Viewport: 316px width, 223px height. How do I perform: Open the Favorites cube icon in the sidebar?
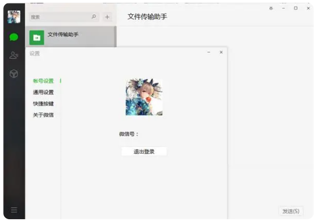coord(14,74)
